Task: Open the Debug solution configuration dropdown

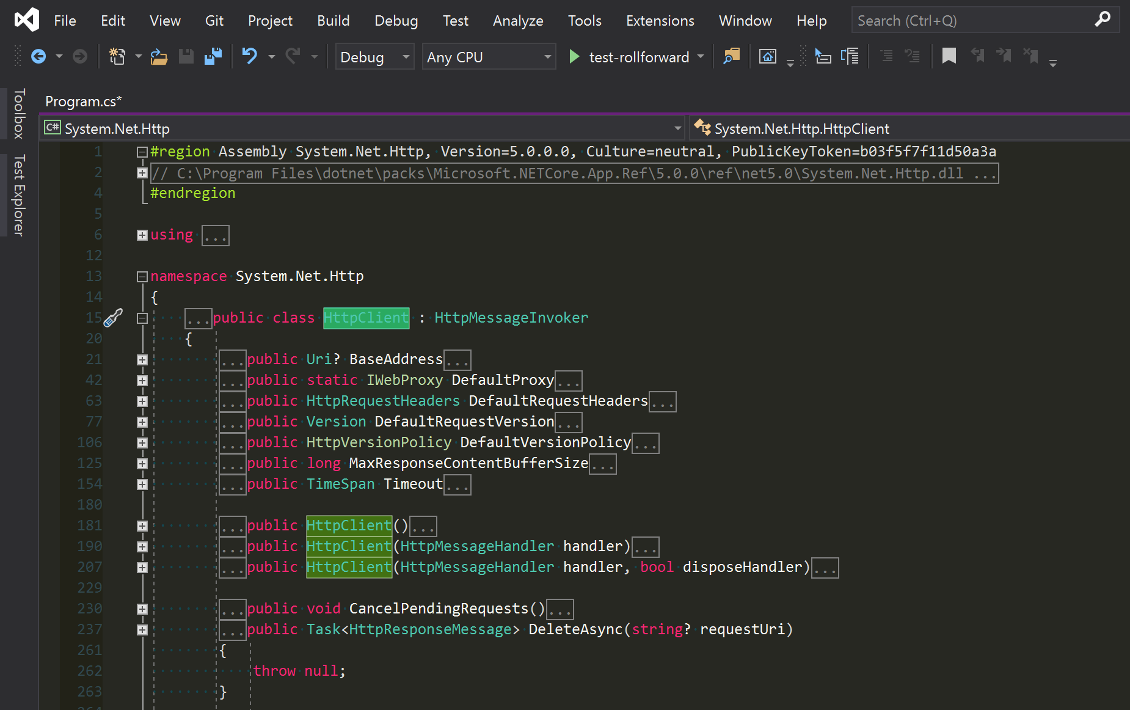Action: click(x=374, y=56)
